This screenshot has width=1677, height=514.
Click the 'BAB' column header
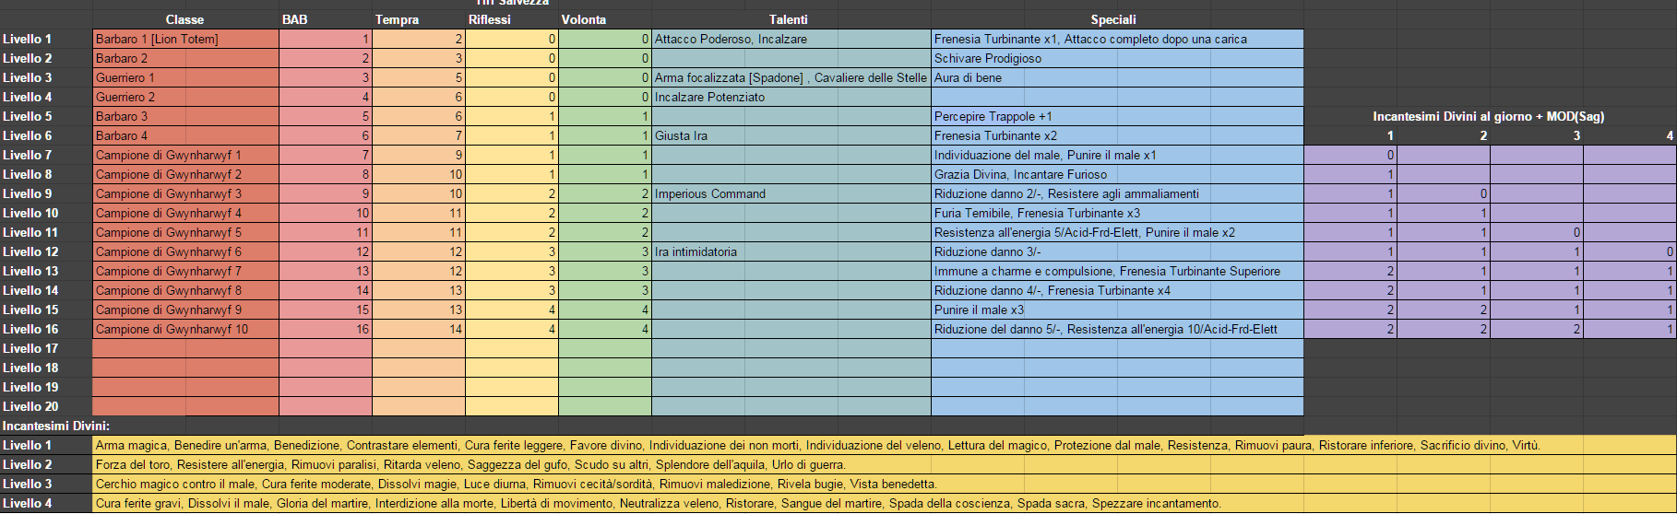pyautogui.click(x=326, y=19)
